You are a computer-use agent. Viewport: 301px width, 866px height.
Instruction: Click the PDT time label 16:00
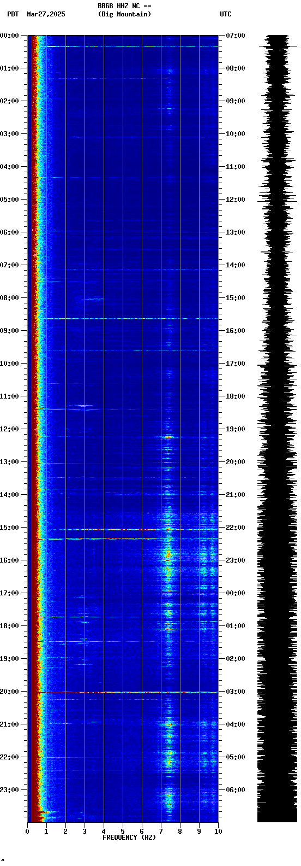click(x=9, y=560)
